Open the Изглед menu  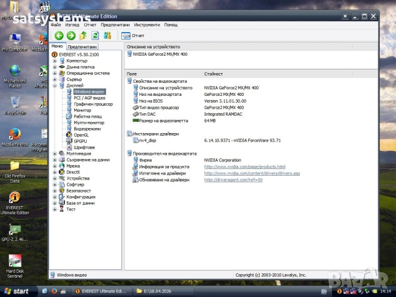coord(72,25)
